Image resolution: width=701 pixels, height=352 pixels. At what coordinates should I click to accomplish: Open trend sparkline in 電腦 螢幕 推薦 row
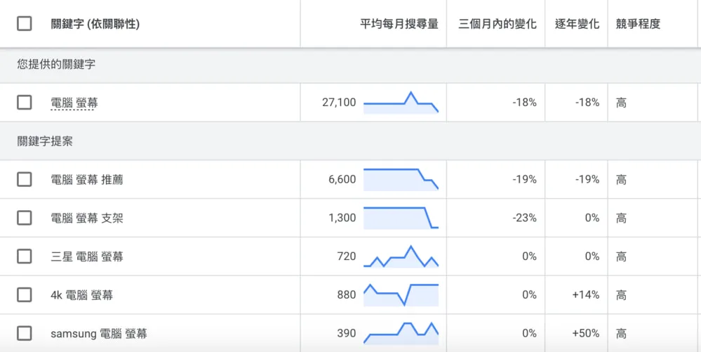pos(401,180)
